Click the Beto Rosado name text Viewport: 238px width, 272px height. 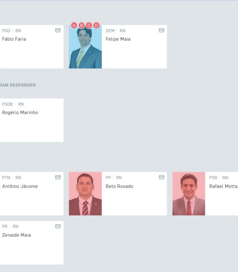pos(119,186)
